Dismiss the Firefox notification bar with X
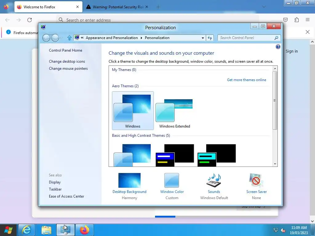 pyautogui.click(x=307, y=32)
